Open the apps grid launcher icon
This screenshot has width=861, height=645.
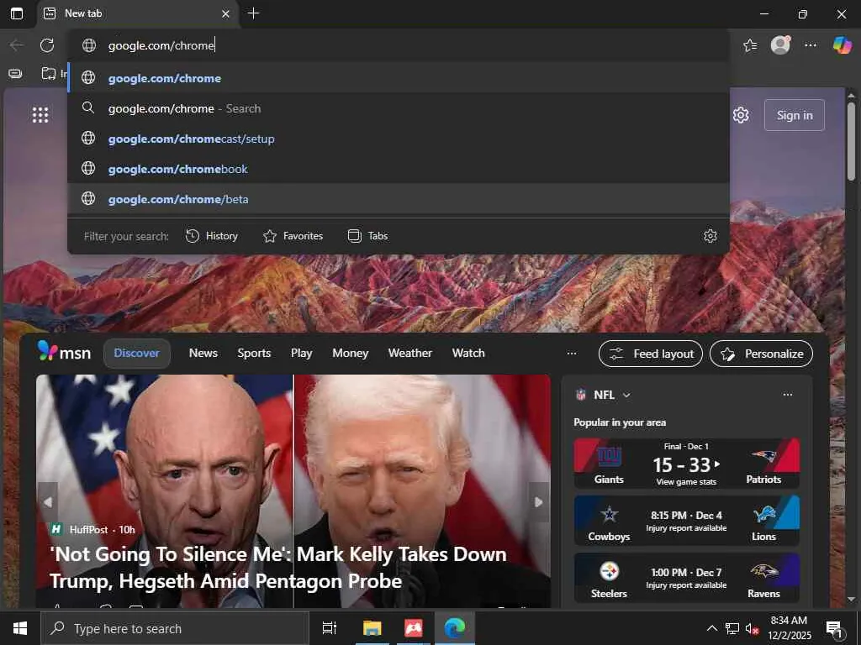tap(40, 114)
